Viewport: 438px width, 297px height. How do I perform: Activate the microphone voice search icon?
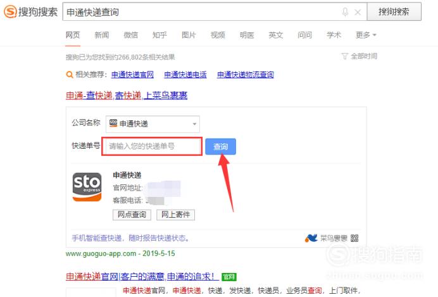tap(345, 12)
